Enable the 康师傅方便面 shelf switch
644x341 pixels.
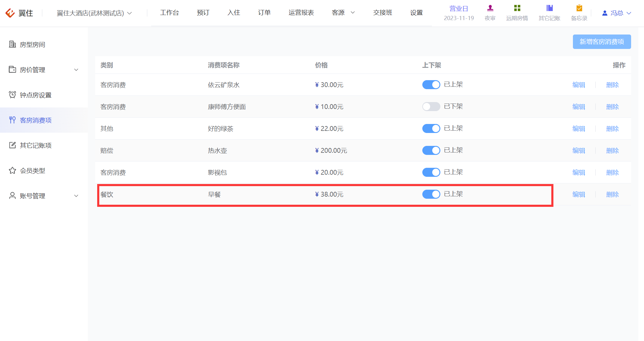(x=431, y=107)
